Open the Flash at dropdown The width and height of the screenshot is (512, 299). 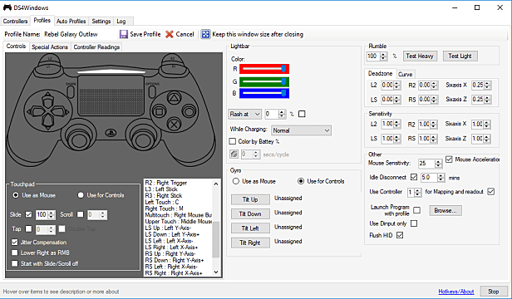[245, 114]
